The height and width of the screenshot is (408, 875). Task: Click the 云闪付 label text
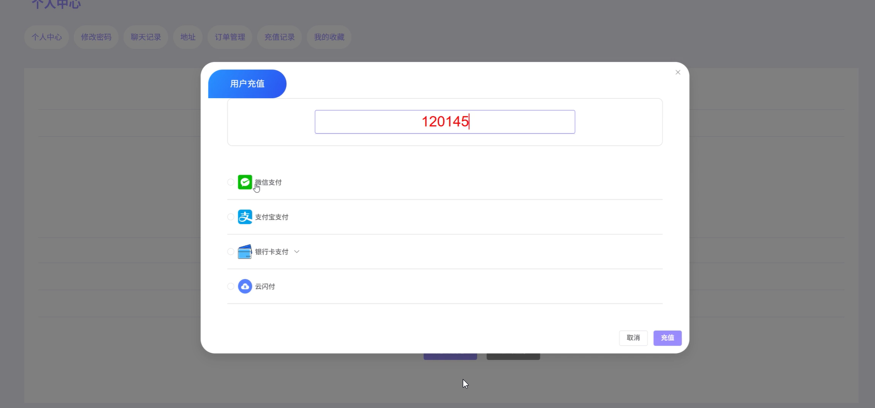[x=265, y=286]
